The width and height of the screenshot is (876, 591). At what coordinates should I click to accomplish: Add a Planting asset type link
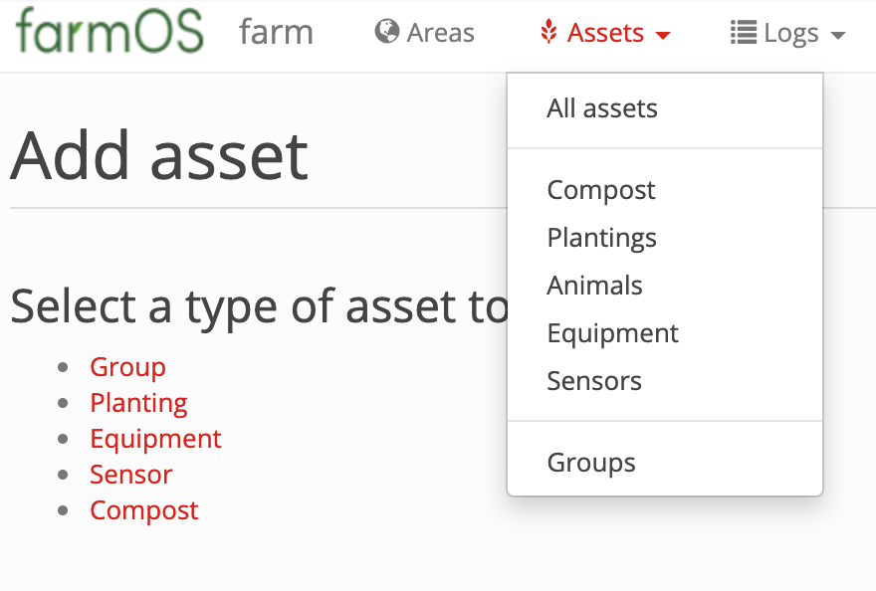[138, 403]
